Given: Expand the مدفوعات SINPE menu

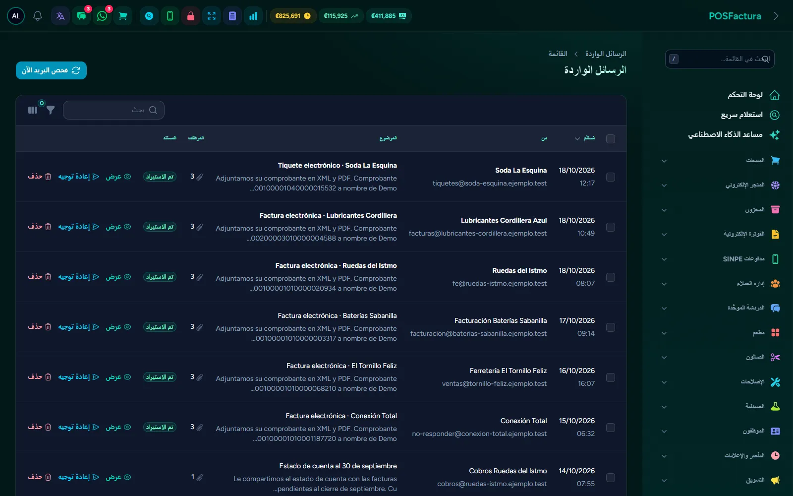Looking at the screenshot, I should 722,259.
